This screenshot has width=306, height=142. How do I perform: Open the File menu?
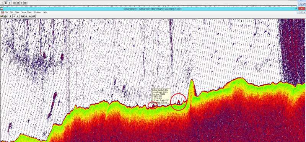click(6, 12)
